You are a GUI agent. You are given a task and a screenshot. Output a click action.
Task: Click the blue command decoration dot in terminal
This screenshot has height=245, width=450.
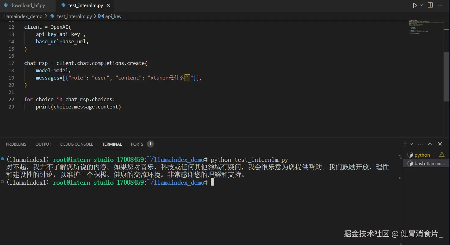pyautogui.click(x=2, y=159)
